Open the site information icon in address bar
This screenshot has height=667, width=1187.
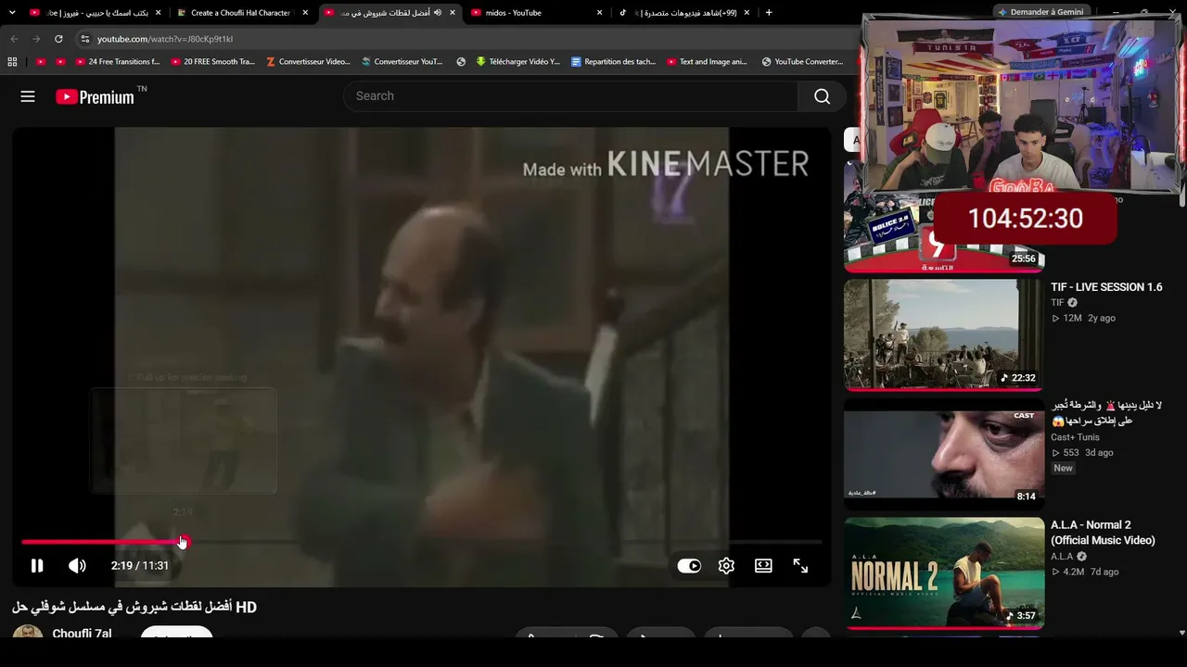84,39
